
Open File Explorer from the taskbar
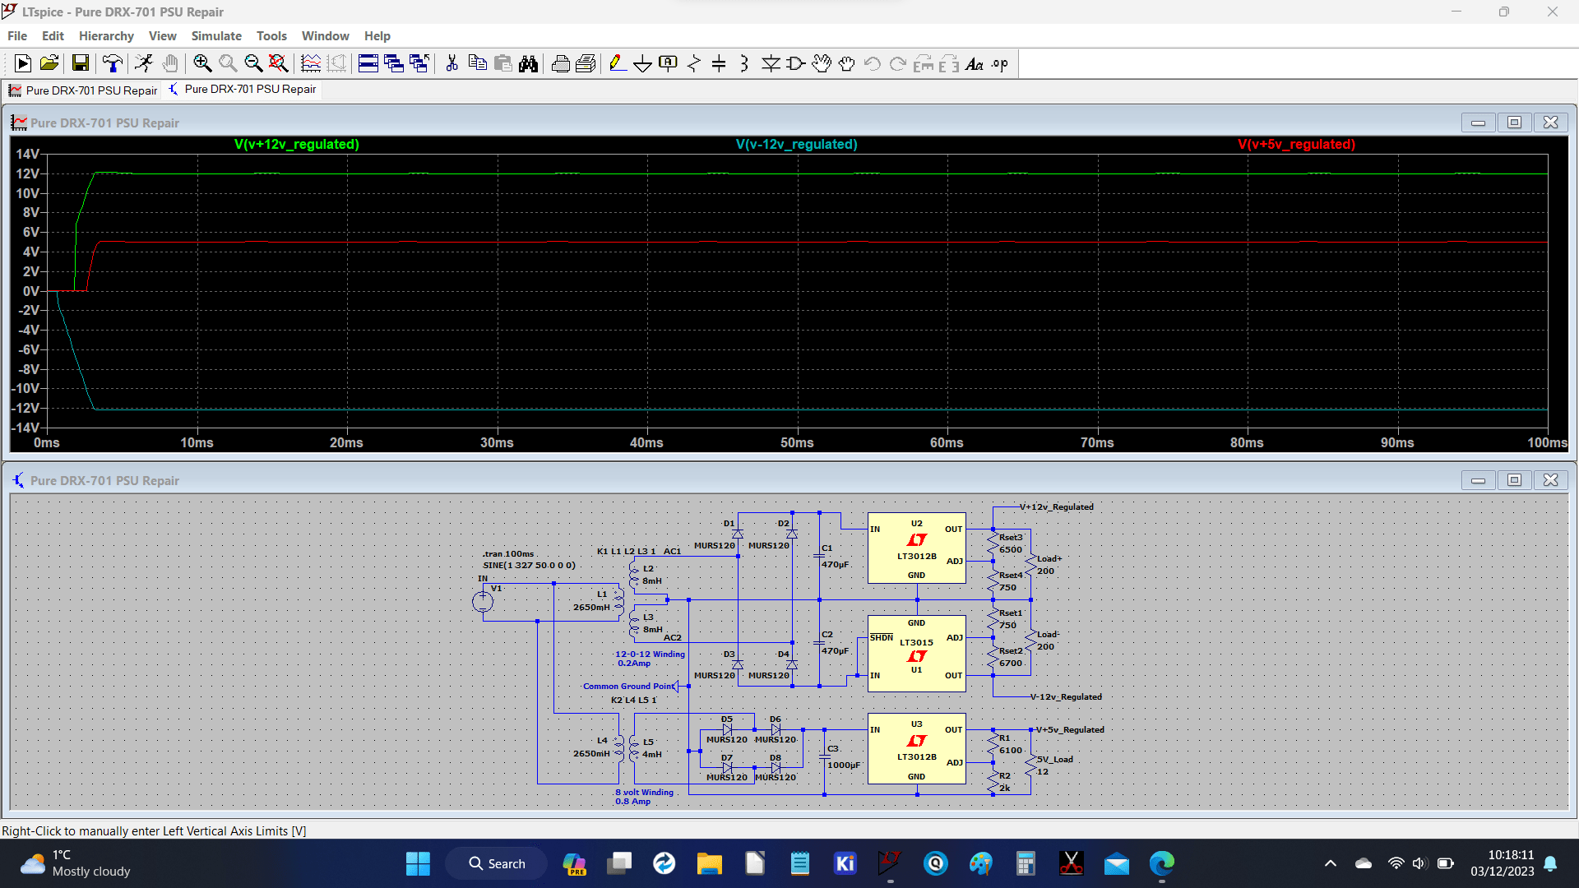[709, 863]
